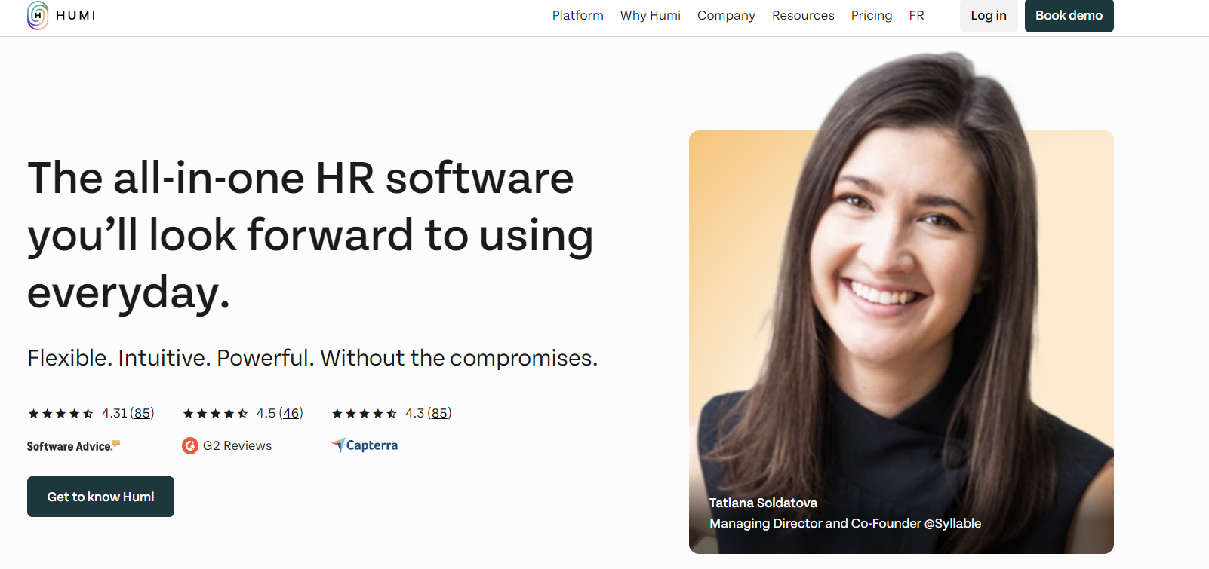
Task: Open the 85 Capterra reviews link
Action: coord(439,413)
